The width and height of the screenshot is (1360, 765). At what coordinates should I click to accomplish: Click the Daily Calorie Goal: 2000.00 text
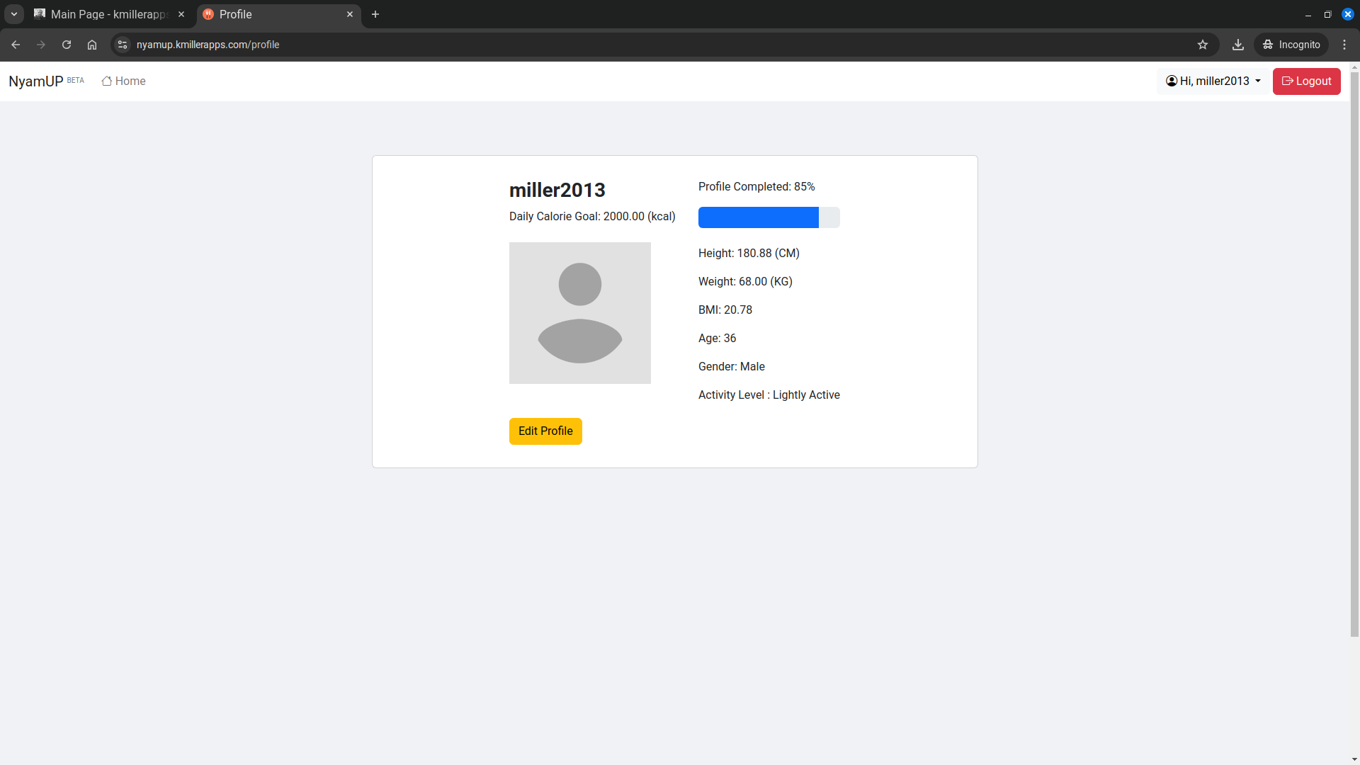click(592, 217)
